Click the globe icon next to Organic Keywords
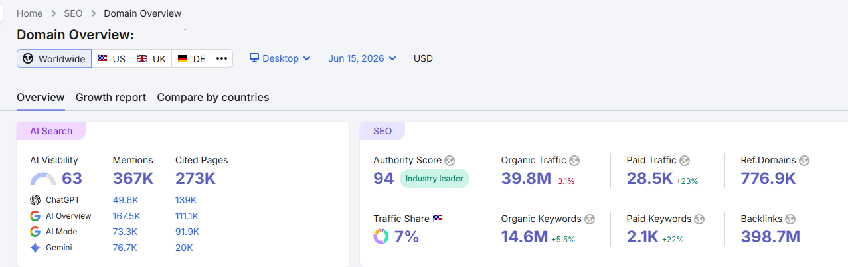Screen dimensions: 848x267 [590, 219]
